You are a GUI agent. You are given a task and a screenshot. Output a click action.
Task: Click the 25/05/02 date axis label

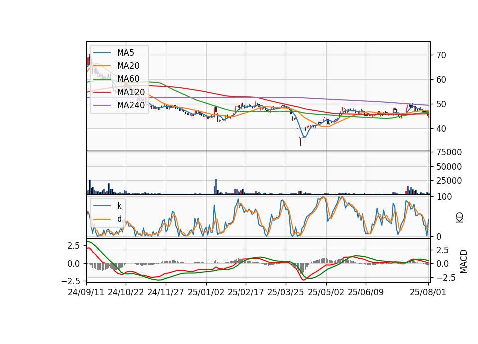point(326,292)
